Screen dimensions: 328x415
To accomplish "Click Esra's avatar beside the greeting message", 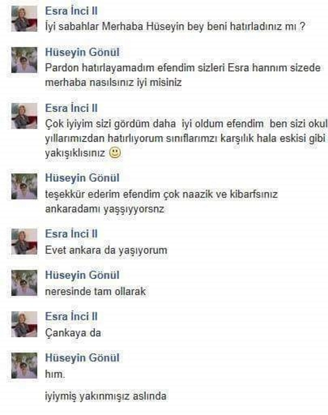I will tap(24, 19).
